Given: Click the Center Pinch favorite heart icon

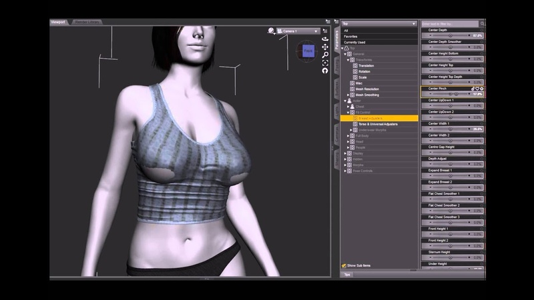Looking at the screenshot, I should [477, 89].
